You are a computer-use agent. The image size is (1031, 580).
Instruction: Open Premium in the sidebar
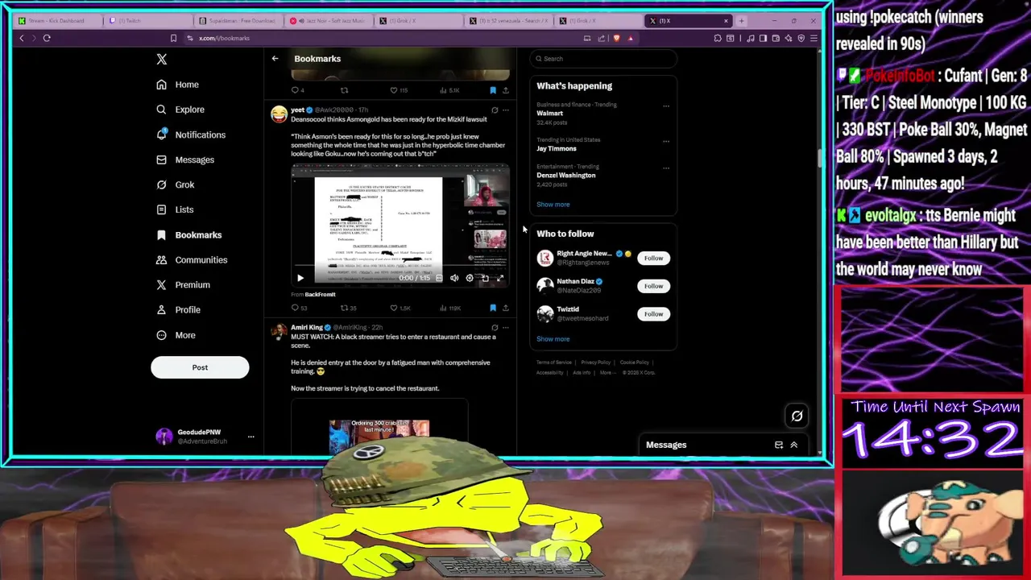(183, 284)
